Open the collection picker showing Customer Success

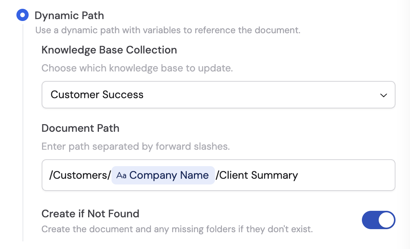tap(218, 95)
